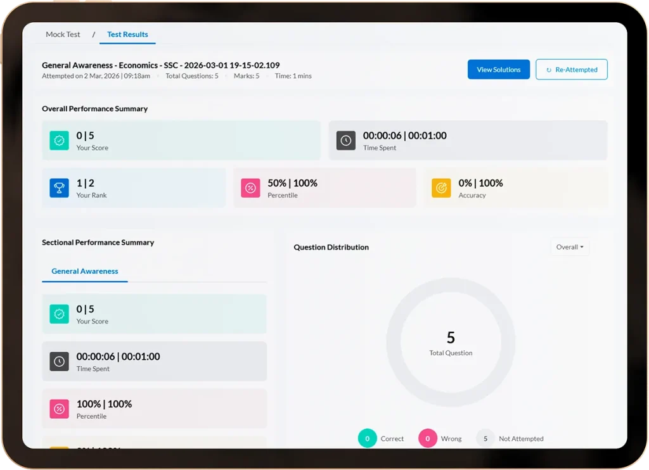This screenshot has width=649, height=470.
Task: Click the clock icon beside overall Time Spent
Action: 345,141
